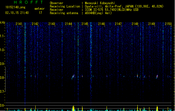175x111 pixels.
Task: Click the 2145 time marker
Action: click(85, 24)
